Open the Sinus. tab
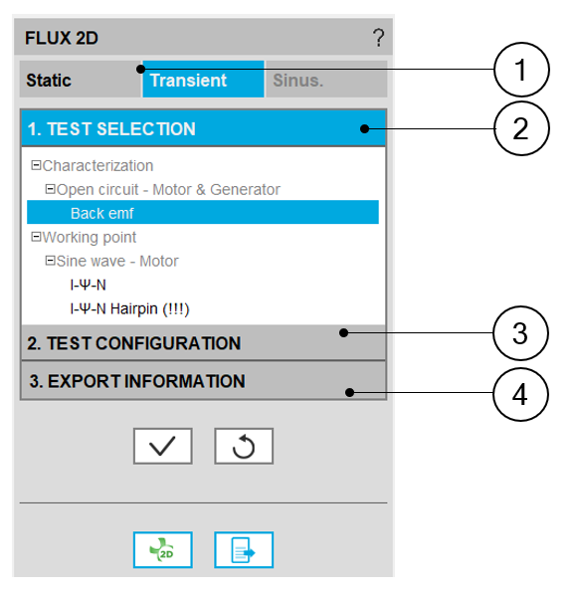 point(326,80)
